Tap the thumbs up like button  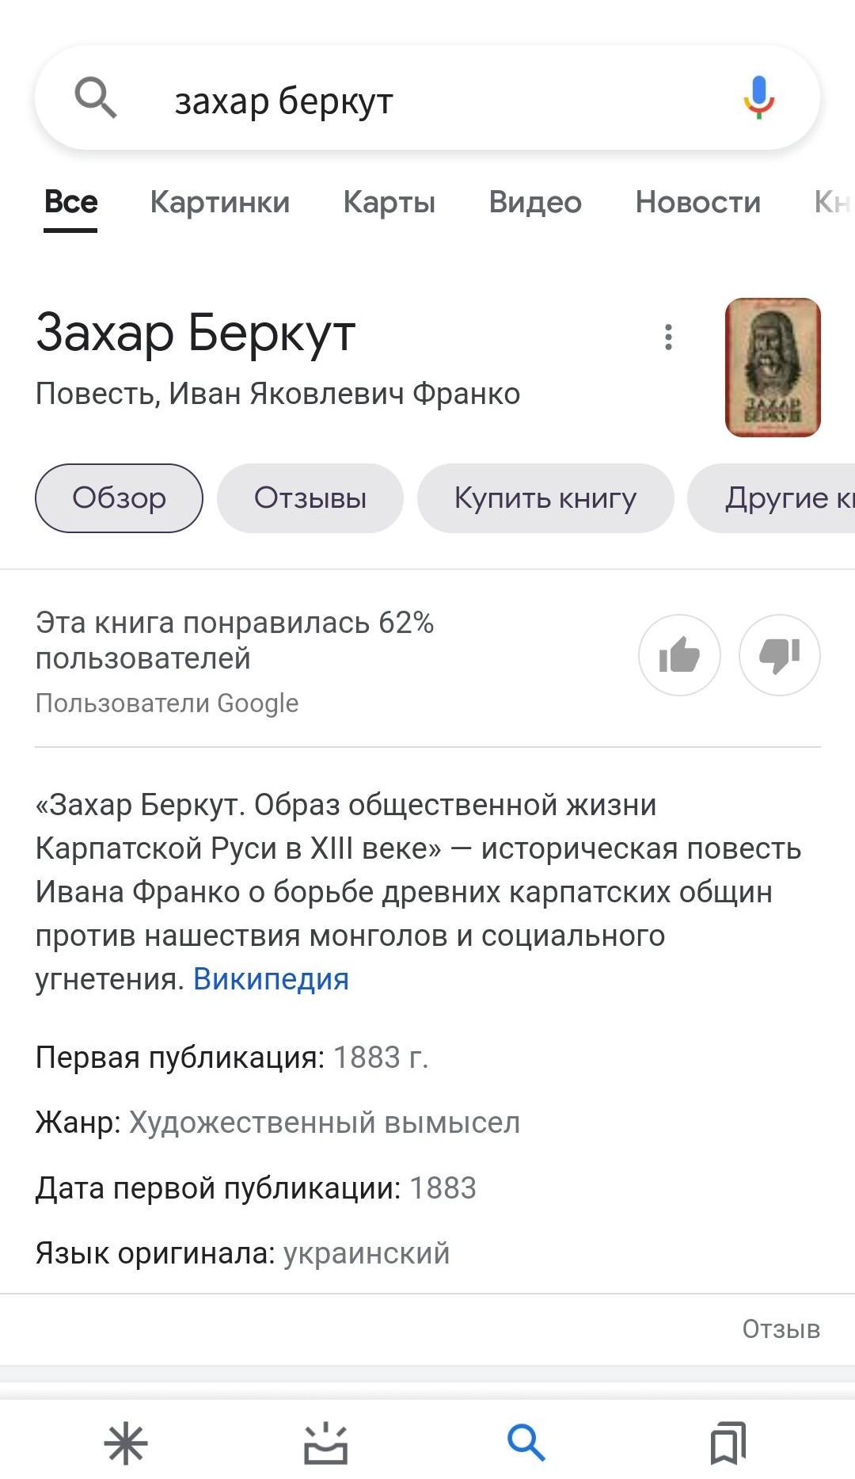click(679, 655)
